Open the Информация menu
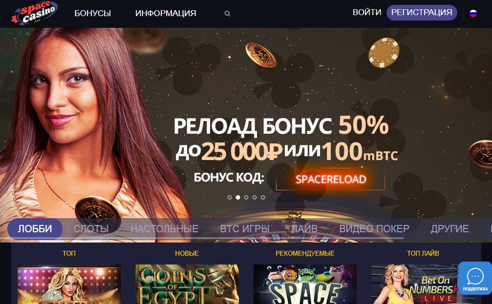This screenshot has width=492, height=304. tap(166, 13)
